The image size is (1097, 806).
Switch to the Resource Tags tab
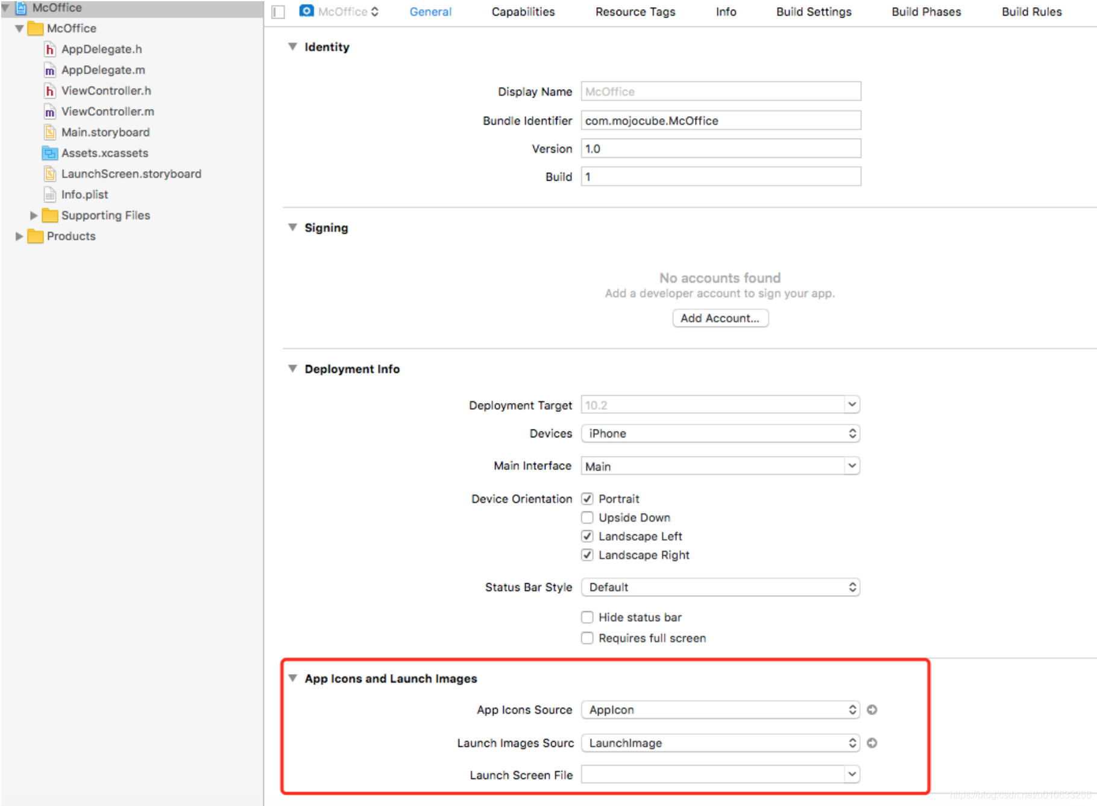pos(635,12)
